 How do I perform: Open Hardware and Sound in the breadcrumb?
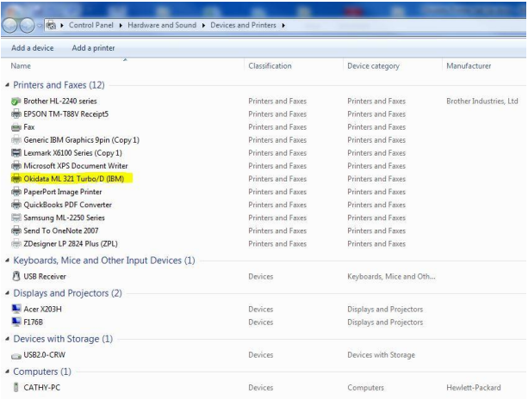click(162, 25)
